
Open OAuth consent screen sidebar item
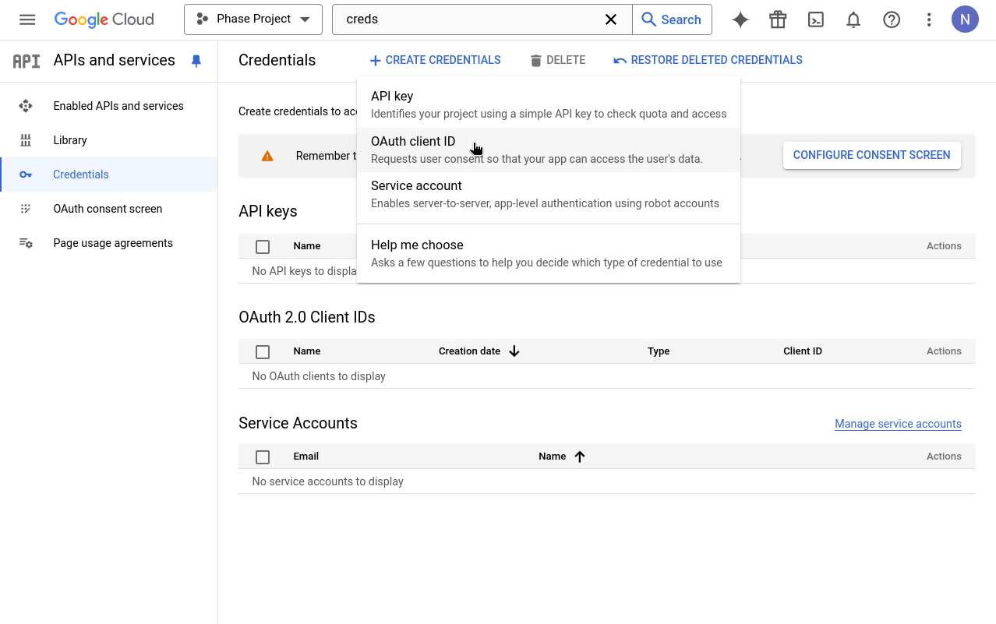pos(109,209)
